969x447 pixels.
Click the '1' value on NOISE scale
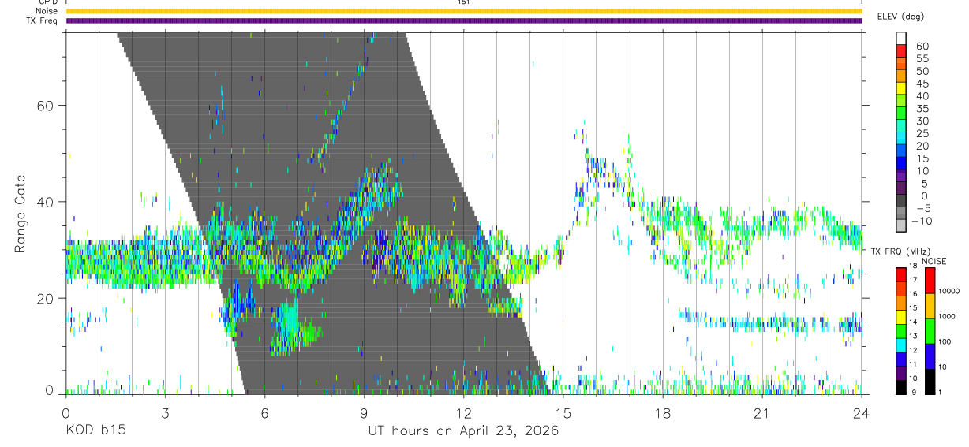tap(941, 393)
